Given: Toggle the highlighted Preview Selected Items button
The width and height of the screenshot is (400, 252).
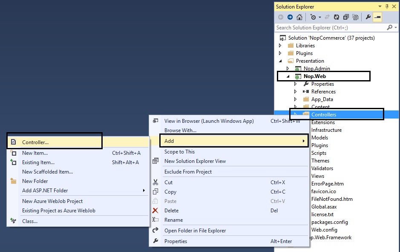Looking at the screenshot, I should click(x=377, y=17).
